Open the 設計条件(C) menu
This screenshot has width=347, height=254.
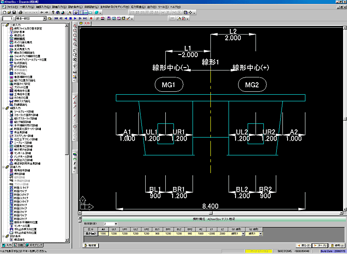pyautogui.click(x=75, y=7)
